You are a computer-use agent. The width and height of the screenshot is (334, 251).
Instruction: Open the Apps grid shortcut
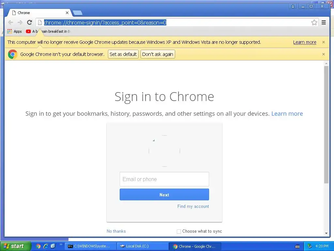pyautogui.click(x=14, y=31)
